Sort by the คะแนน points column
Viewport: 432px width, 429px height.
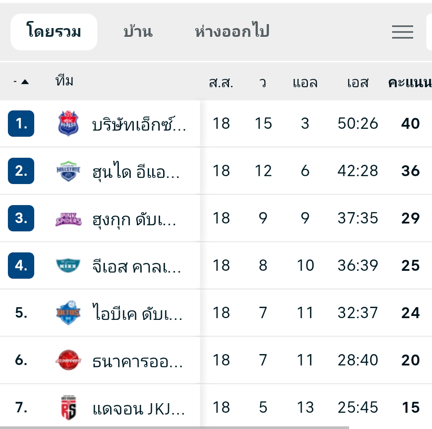coord(410,82)
